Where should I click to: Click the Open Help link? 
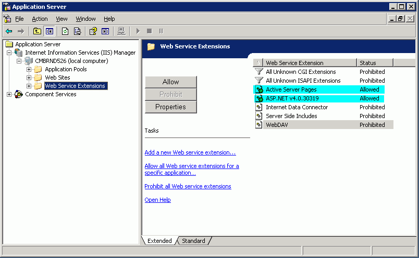(x=158, y=200)
